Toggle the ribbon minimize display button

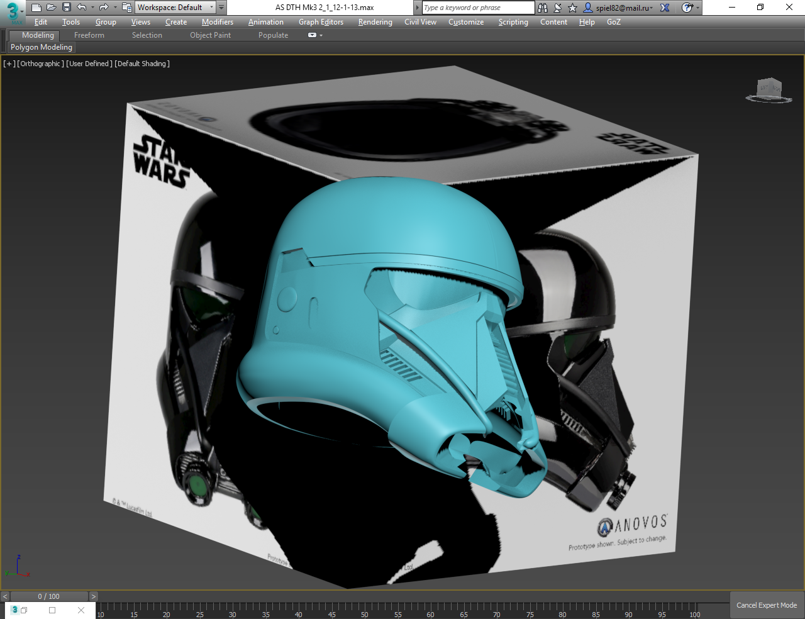[x=312, y=35]
